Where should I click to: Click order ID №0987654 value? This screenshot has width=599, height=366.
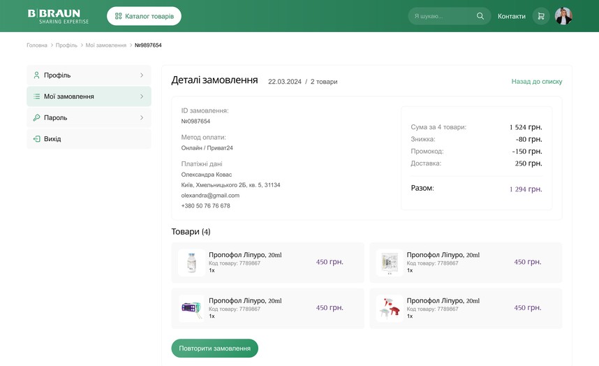pyautogui.click(x=195, y=121)
